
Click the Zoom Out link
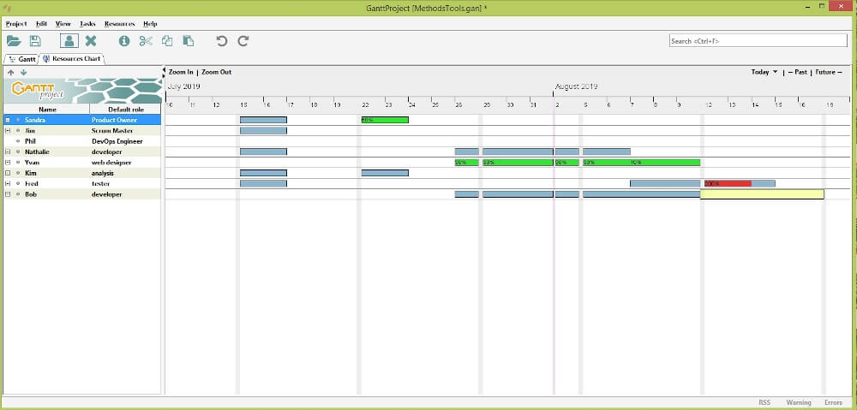pos(216,72)
